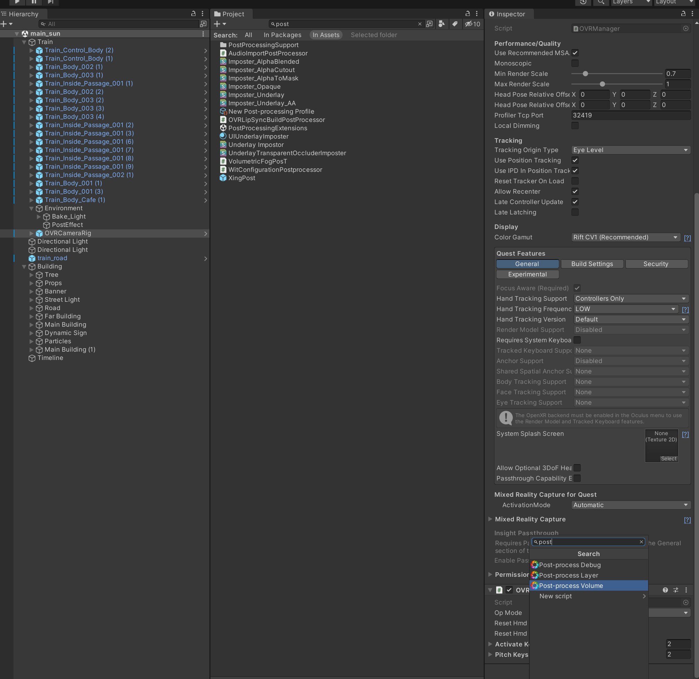Click Select on System Splash Screen texture

(x=668, y=459)
